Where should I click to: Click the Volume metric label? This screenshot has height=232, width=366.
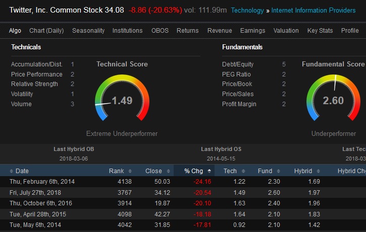pos(21,104)
